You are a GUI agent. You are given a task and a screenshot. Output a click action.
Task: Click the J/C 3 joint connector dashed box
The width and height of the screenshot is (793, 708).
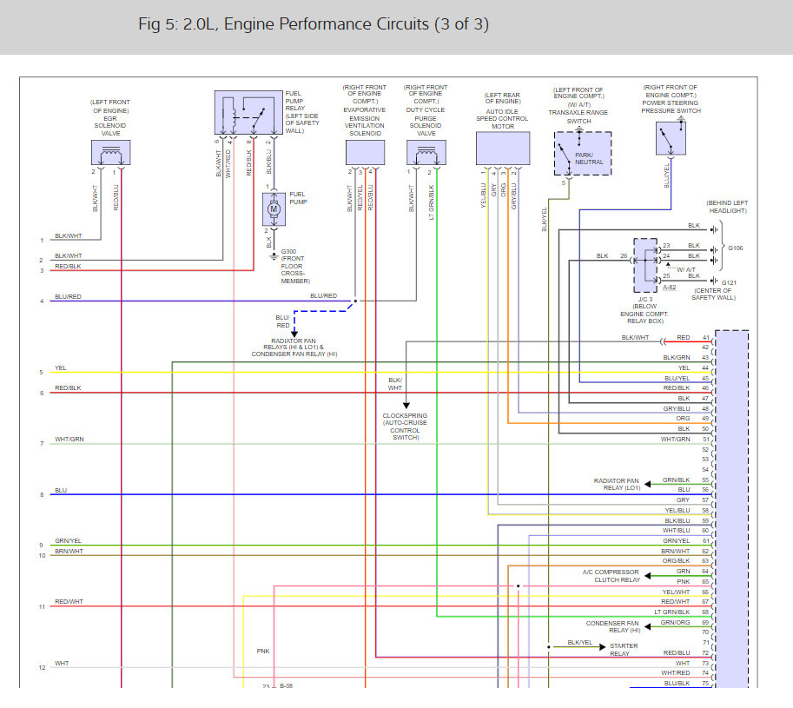click(646, 266)
